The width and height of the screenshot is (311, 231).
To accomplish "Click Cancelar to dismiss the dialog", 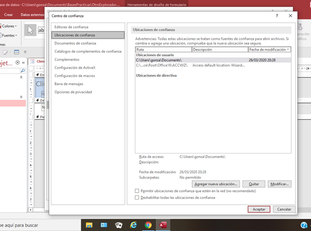I will (x=284, y=209).
